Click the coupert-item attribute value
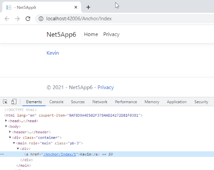The width and height of the screenshot is (214, 170). (104, 115)
